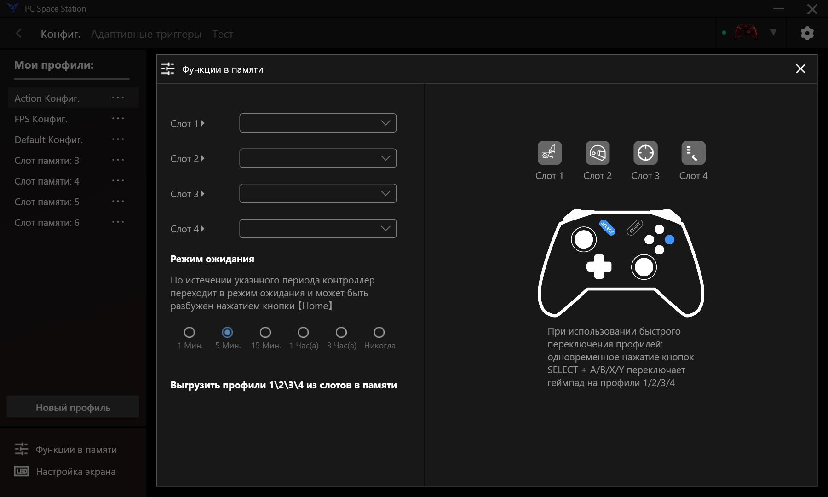Image resolution: width=828 pixels, height=497 pixels.
Task: Click the Слот 4 label with triangle arrow
Action: pyautogui.click(x=187, y=229)
